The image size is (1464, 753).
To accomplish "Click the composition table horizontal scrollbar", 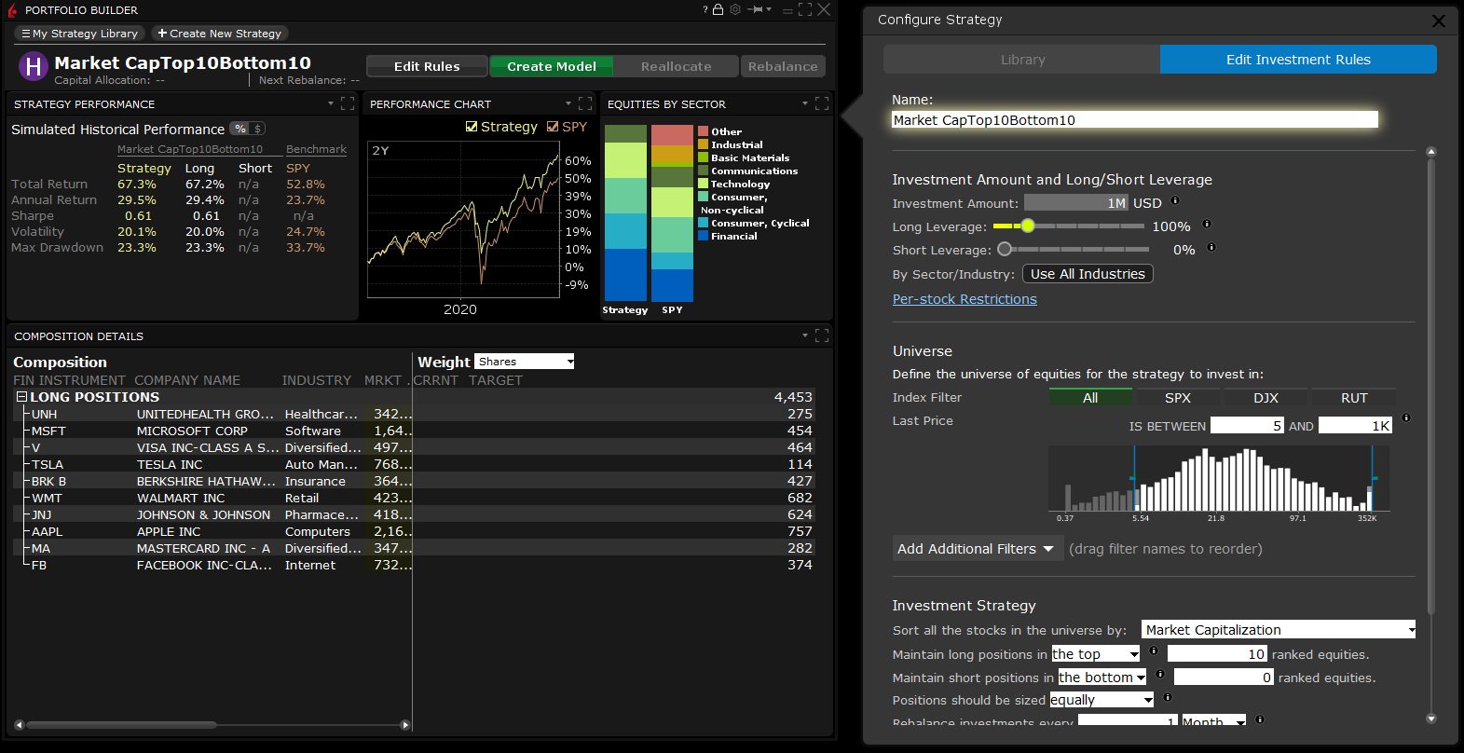I will pos(122,724).
